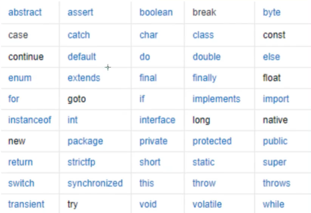Select the synchronized keyword link
Screen dimensions: 311x213
pos(95,183)
